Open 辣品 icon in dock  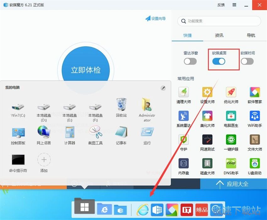(202, 210)
